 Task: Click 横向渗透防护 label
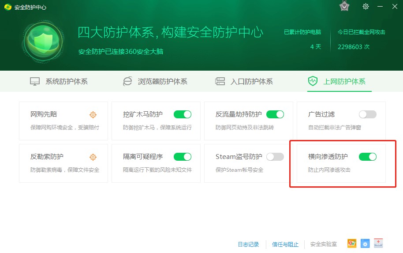pos(328,157)
